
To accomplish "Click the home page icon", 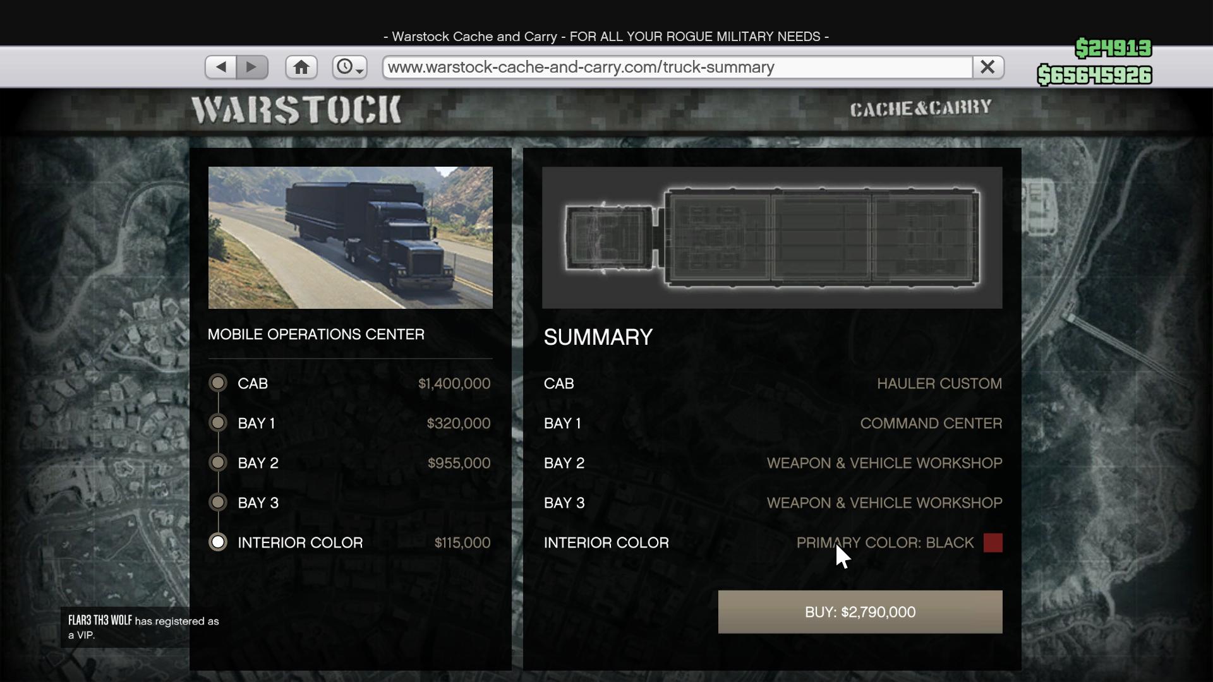I will tap(301, 66).
